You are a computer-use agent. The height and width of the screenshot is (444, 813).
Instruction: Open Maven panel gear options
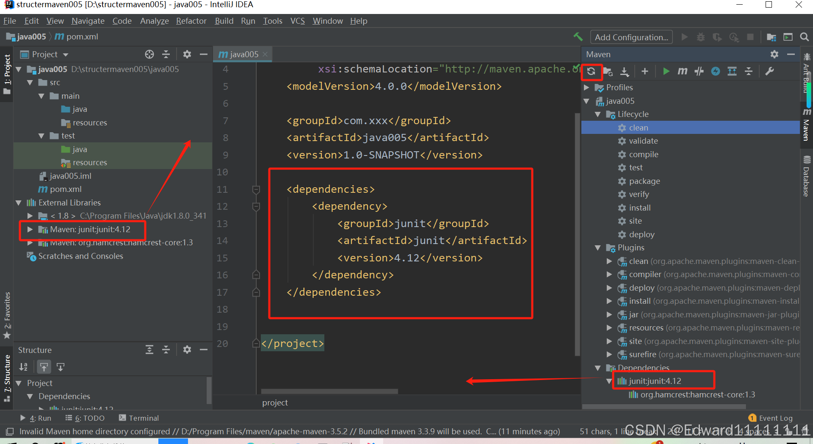point(774,54)
